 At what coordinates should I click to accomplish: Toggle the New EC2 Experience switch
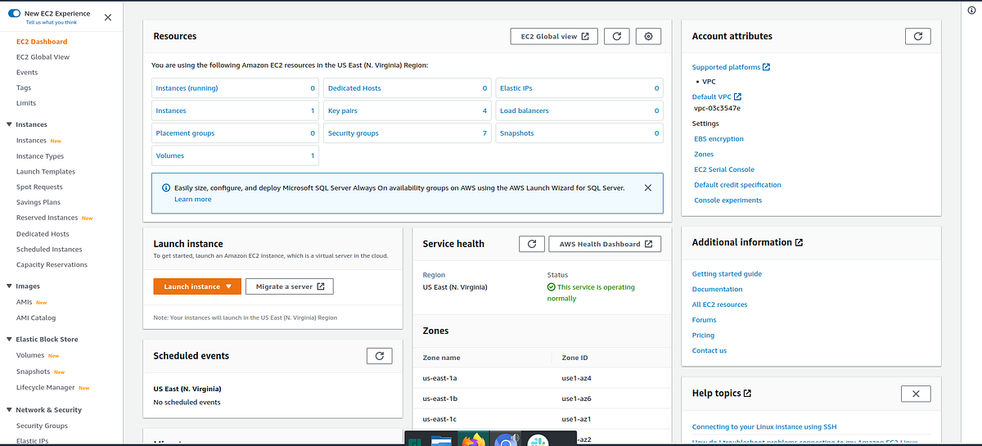coord(15,15)
